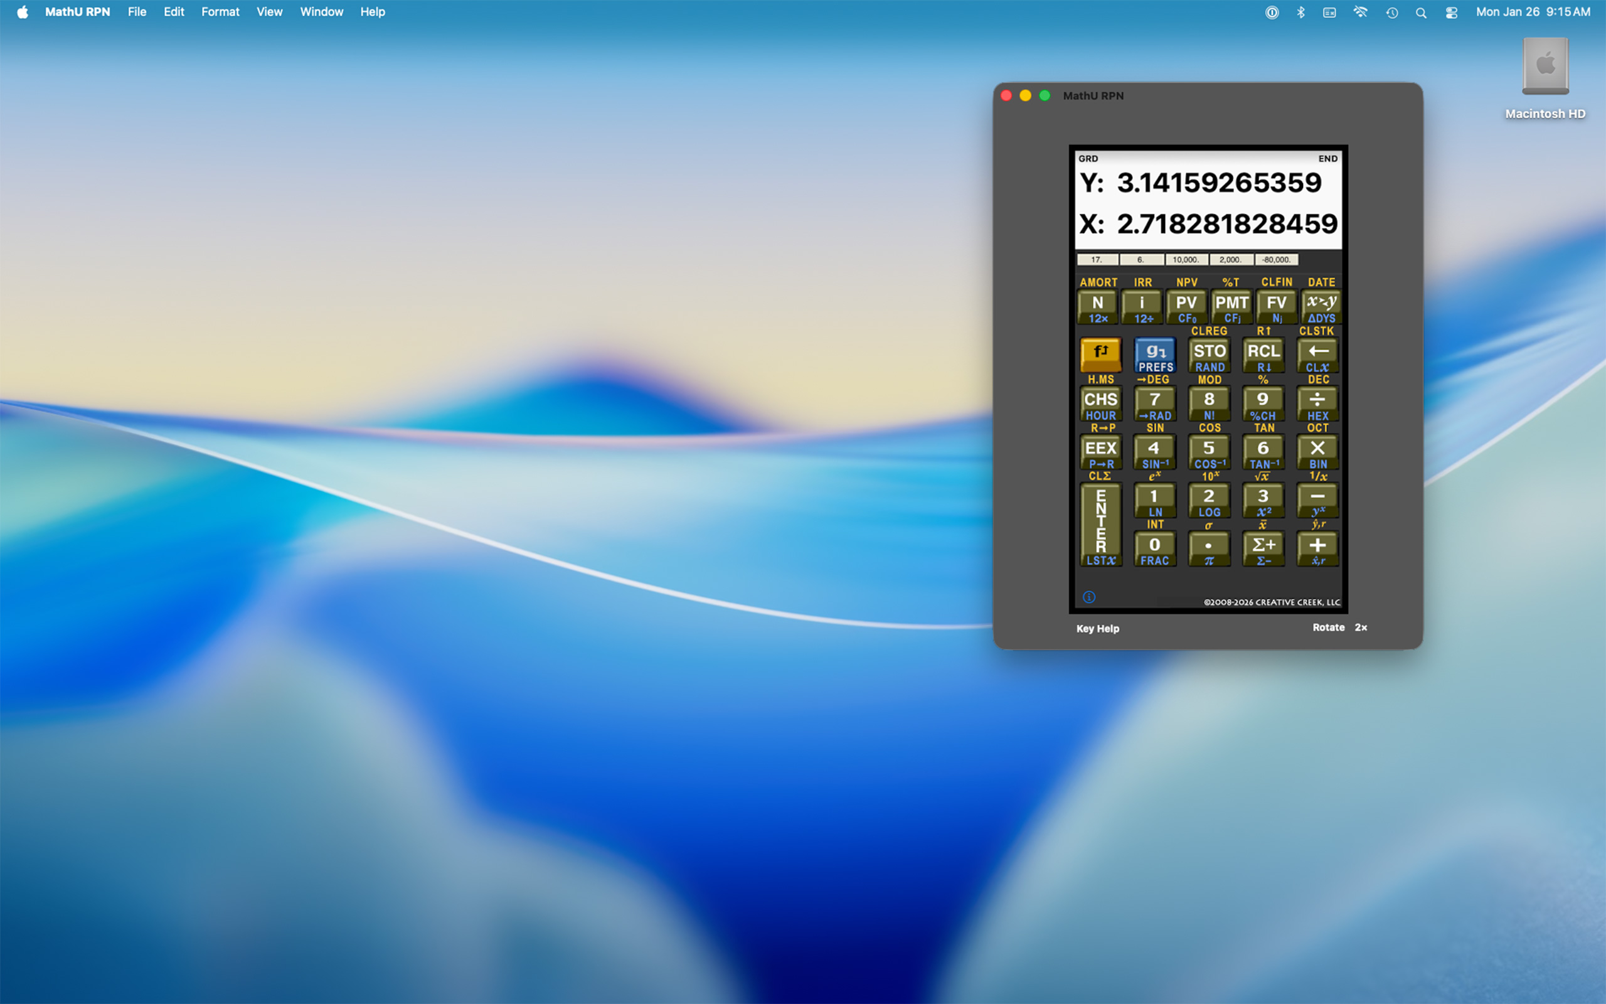Image resolution: width=1606 pixels, height=1004 pixels.
Task: Tap digit 3 key
Action: [x=1263, y=501]
